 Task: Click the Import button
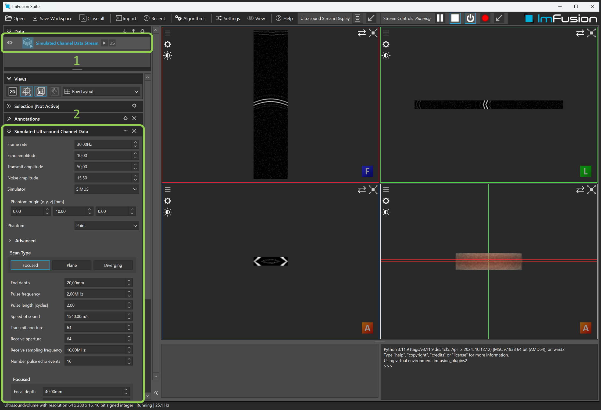(125, 18)
